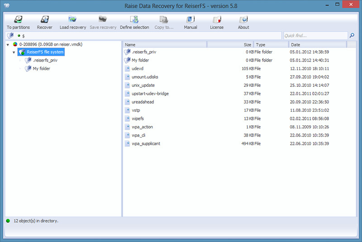Screen dimensions: 362x242
Task: Expand the .reiserfs_priv tree node
Action: pos(20,61)
